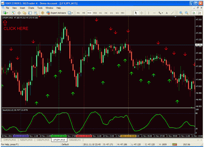This screenshot has height=147, width=204.
Task: Click the 47.202 current price marker
Action: pyautogui.click(x=199, y=45)
